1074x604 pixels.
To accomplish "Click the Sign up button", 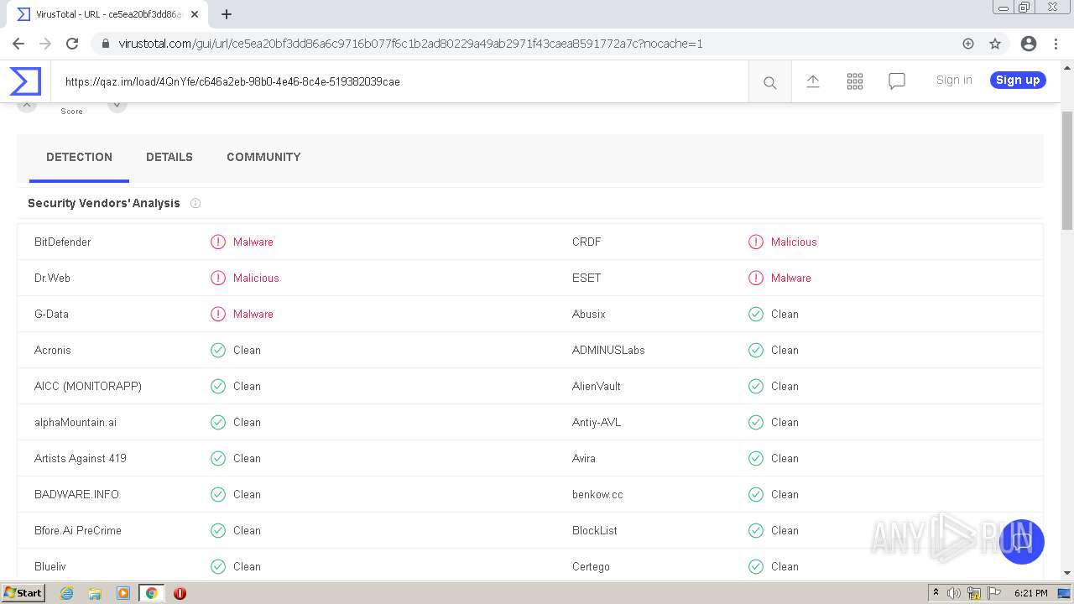I will pos(1018,80).
